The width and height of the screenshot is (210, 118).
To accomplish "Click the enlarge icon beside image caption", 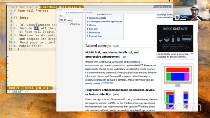I will pos(192,54).
